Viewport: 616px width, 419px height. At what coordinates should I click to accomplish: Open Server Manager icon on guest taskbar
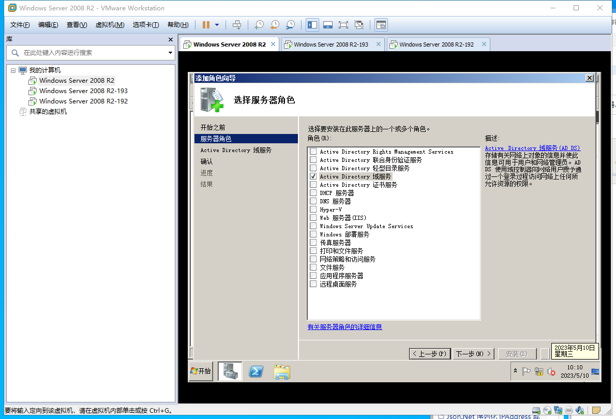(x=230, y=371)
